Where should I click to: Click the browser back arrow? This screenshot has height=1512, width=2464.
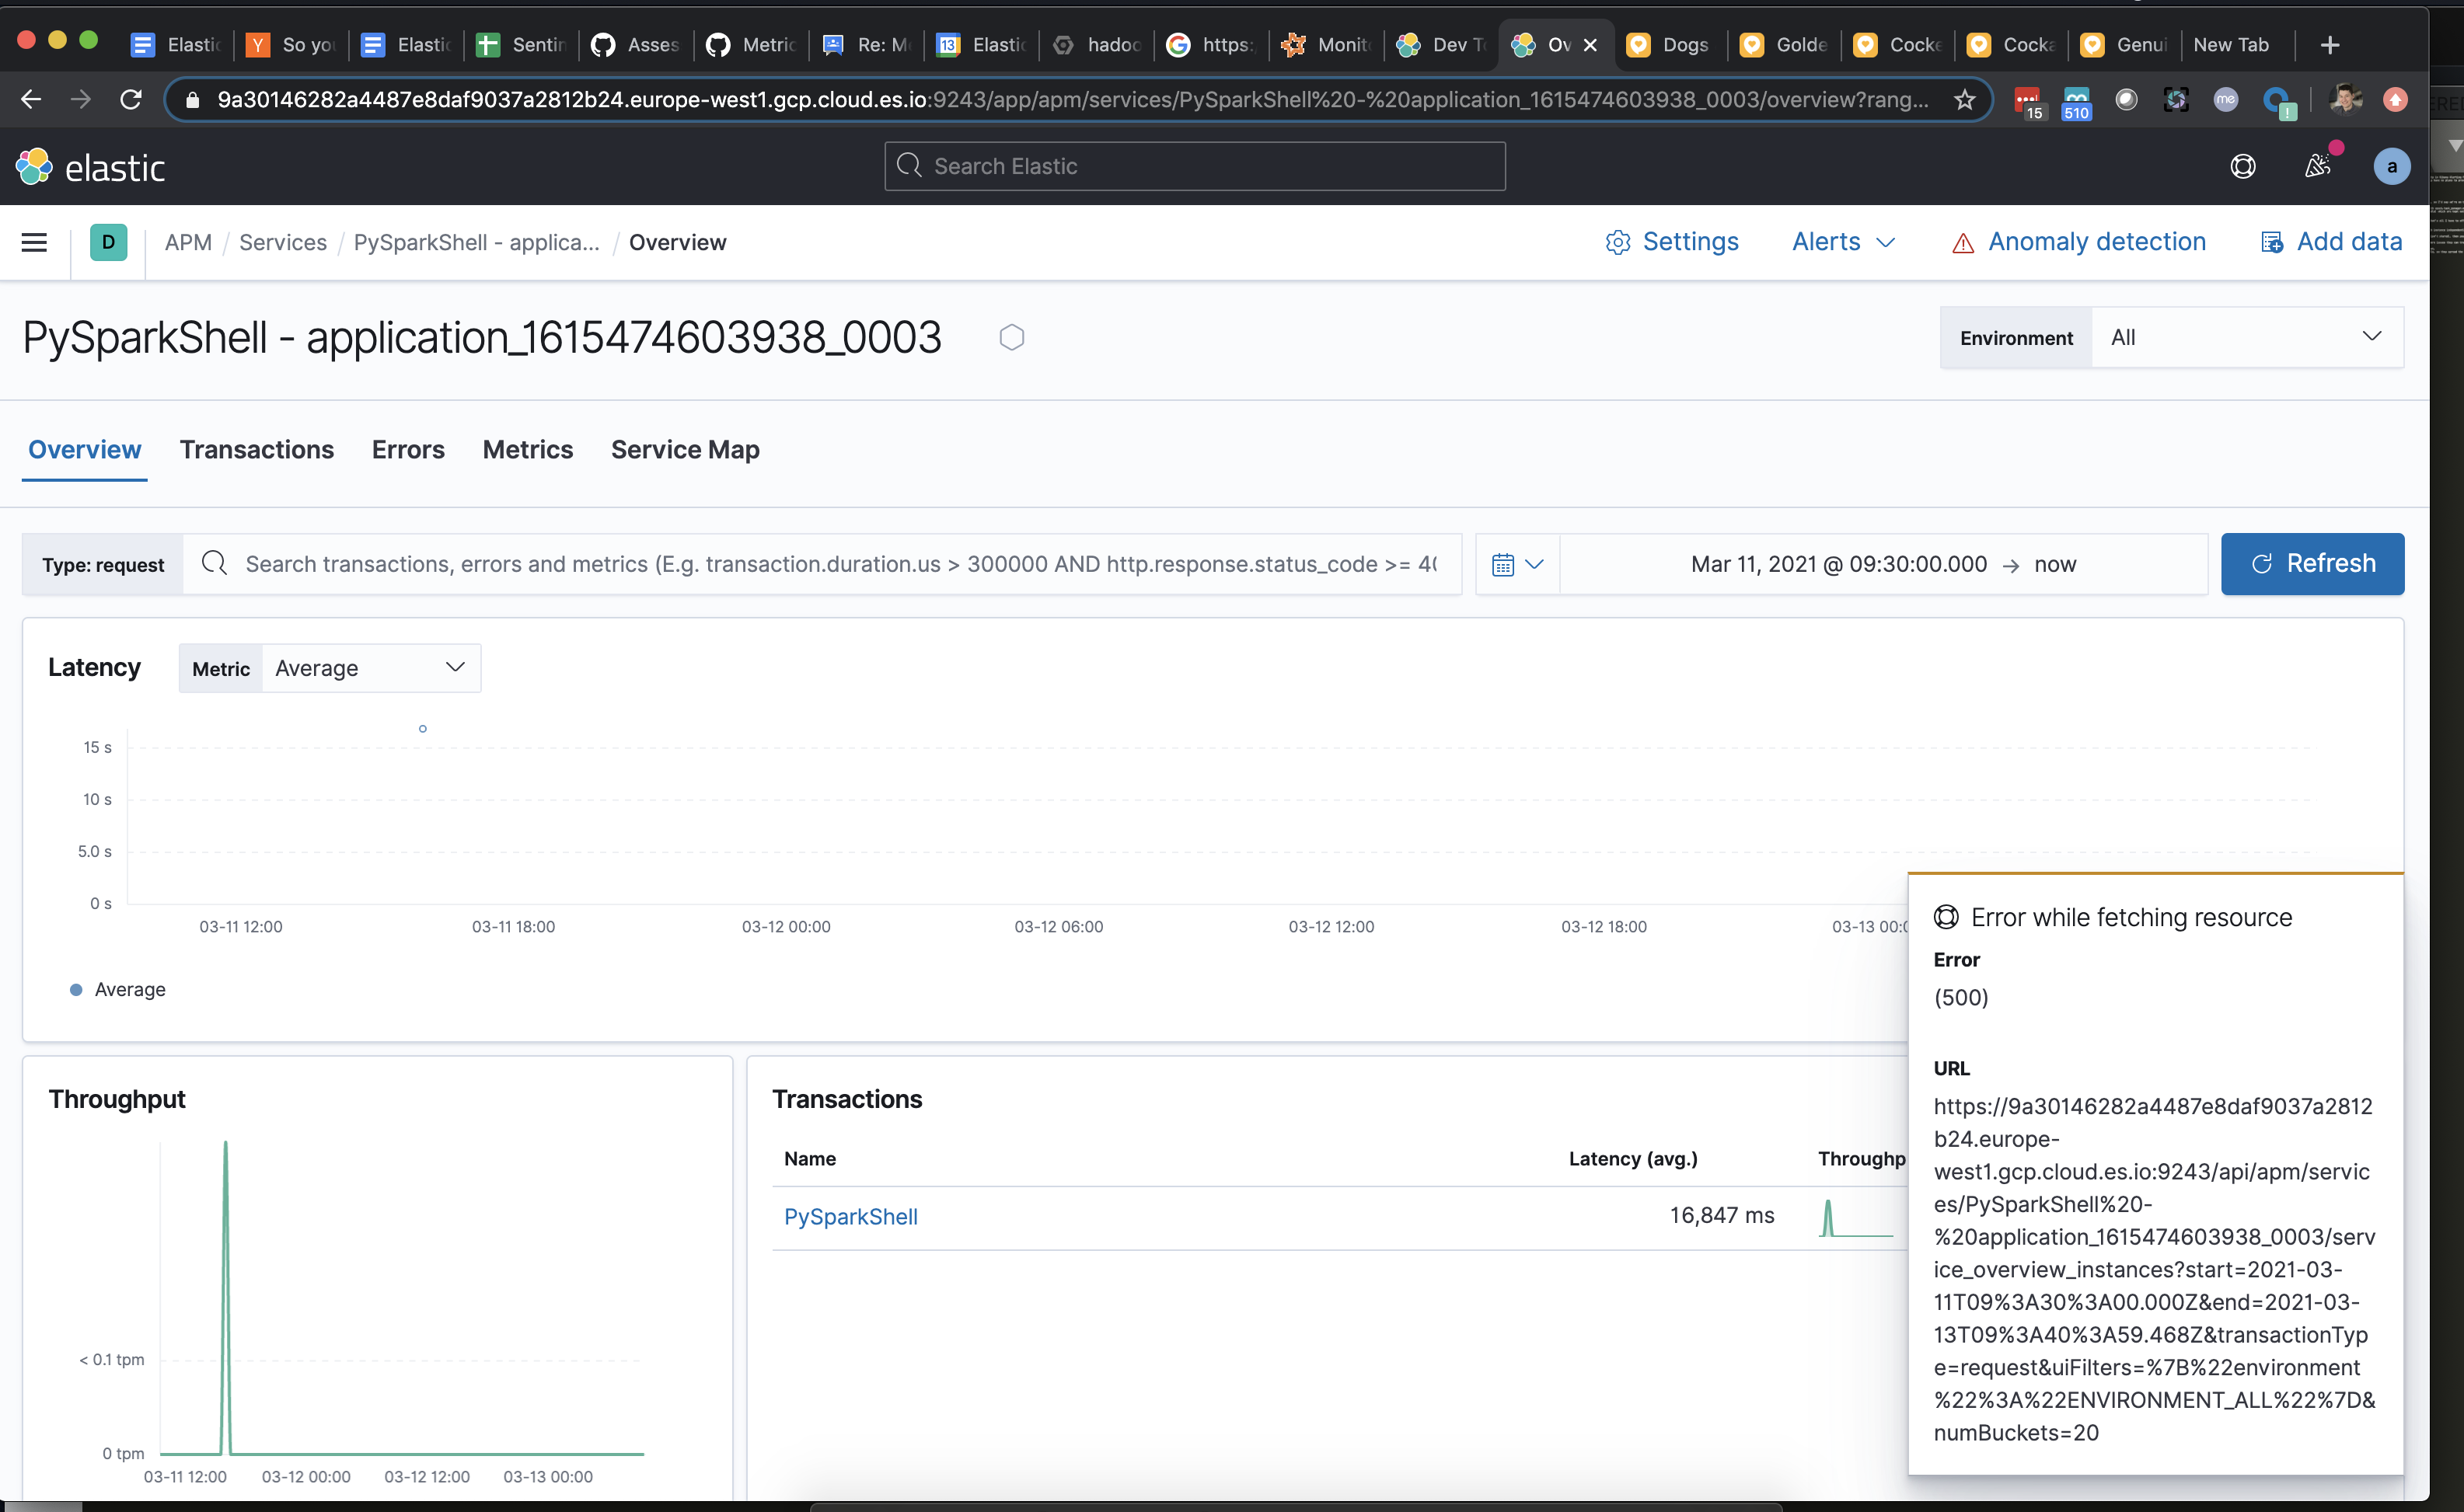[x=31, y=99]
